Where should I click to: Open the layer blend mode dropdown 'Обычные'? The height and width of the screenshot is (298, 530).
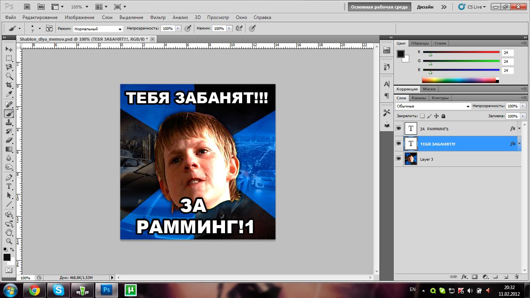433,106
